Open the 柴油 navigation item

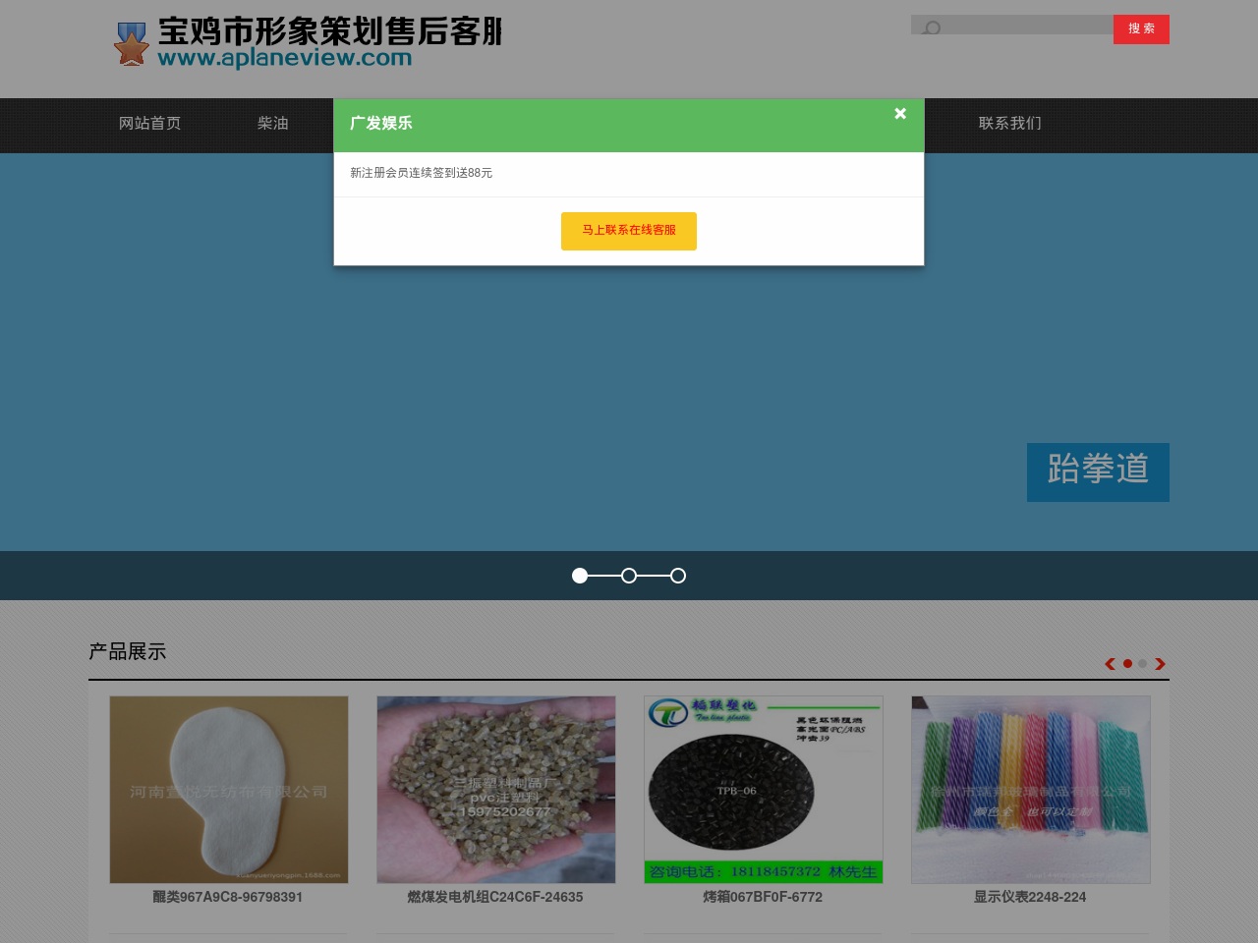pyautogui.click(x=273, y=124)
